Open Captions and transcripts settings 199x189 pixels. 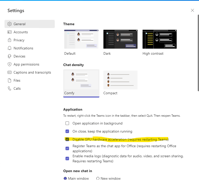[30, 72]
